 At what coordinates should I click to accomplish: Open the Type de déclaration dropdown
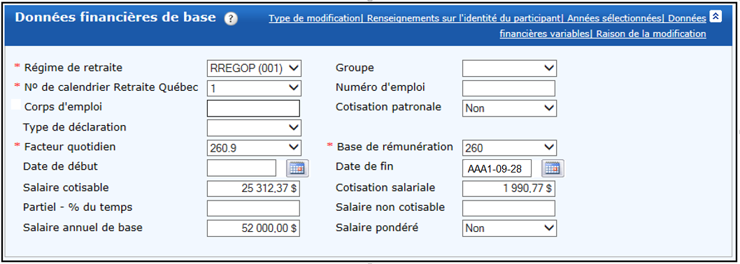[x=254, y=127]
